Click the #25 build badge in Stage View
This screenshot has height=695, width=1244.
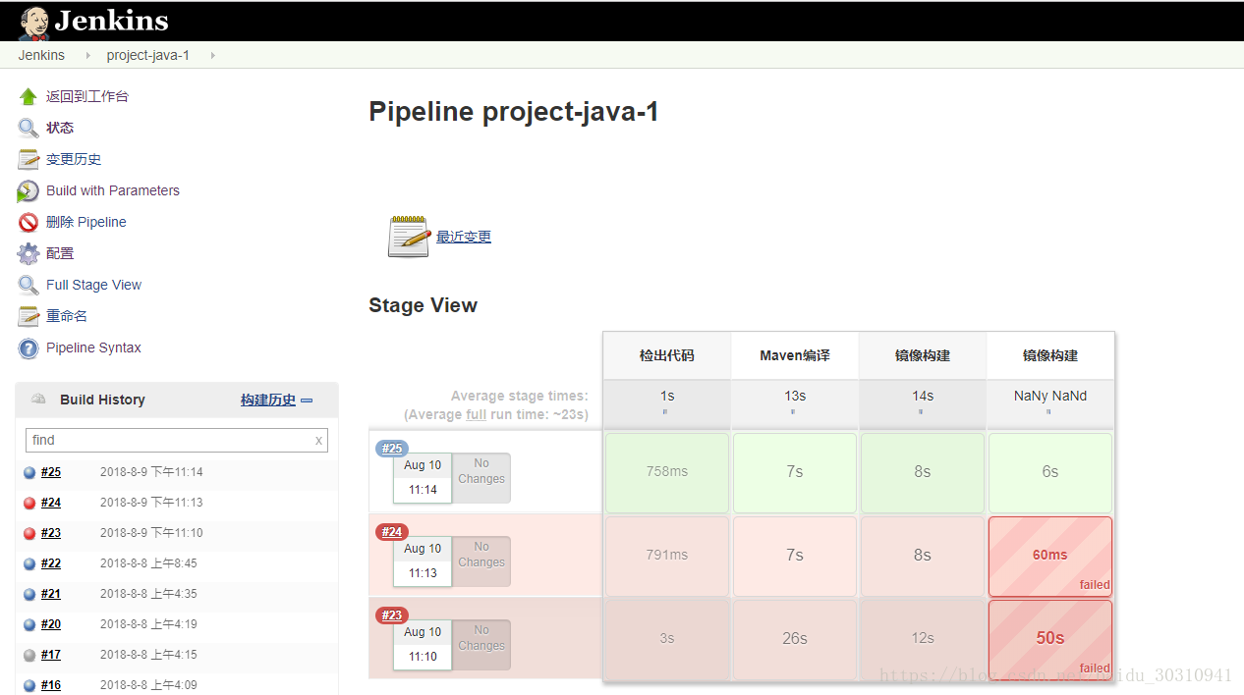coord(392,449)
